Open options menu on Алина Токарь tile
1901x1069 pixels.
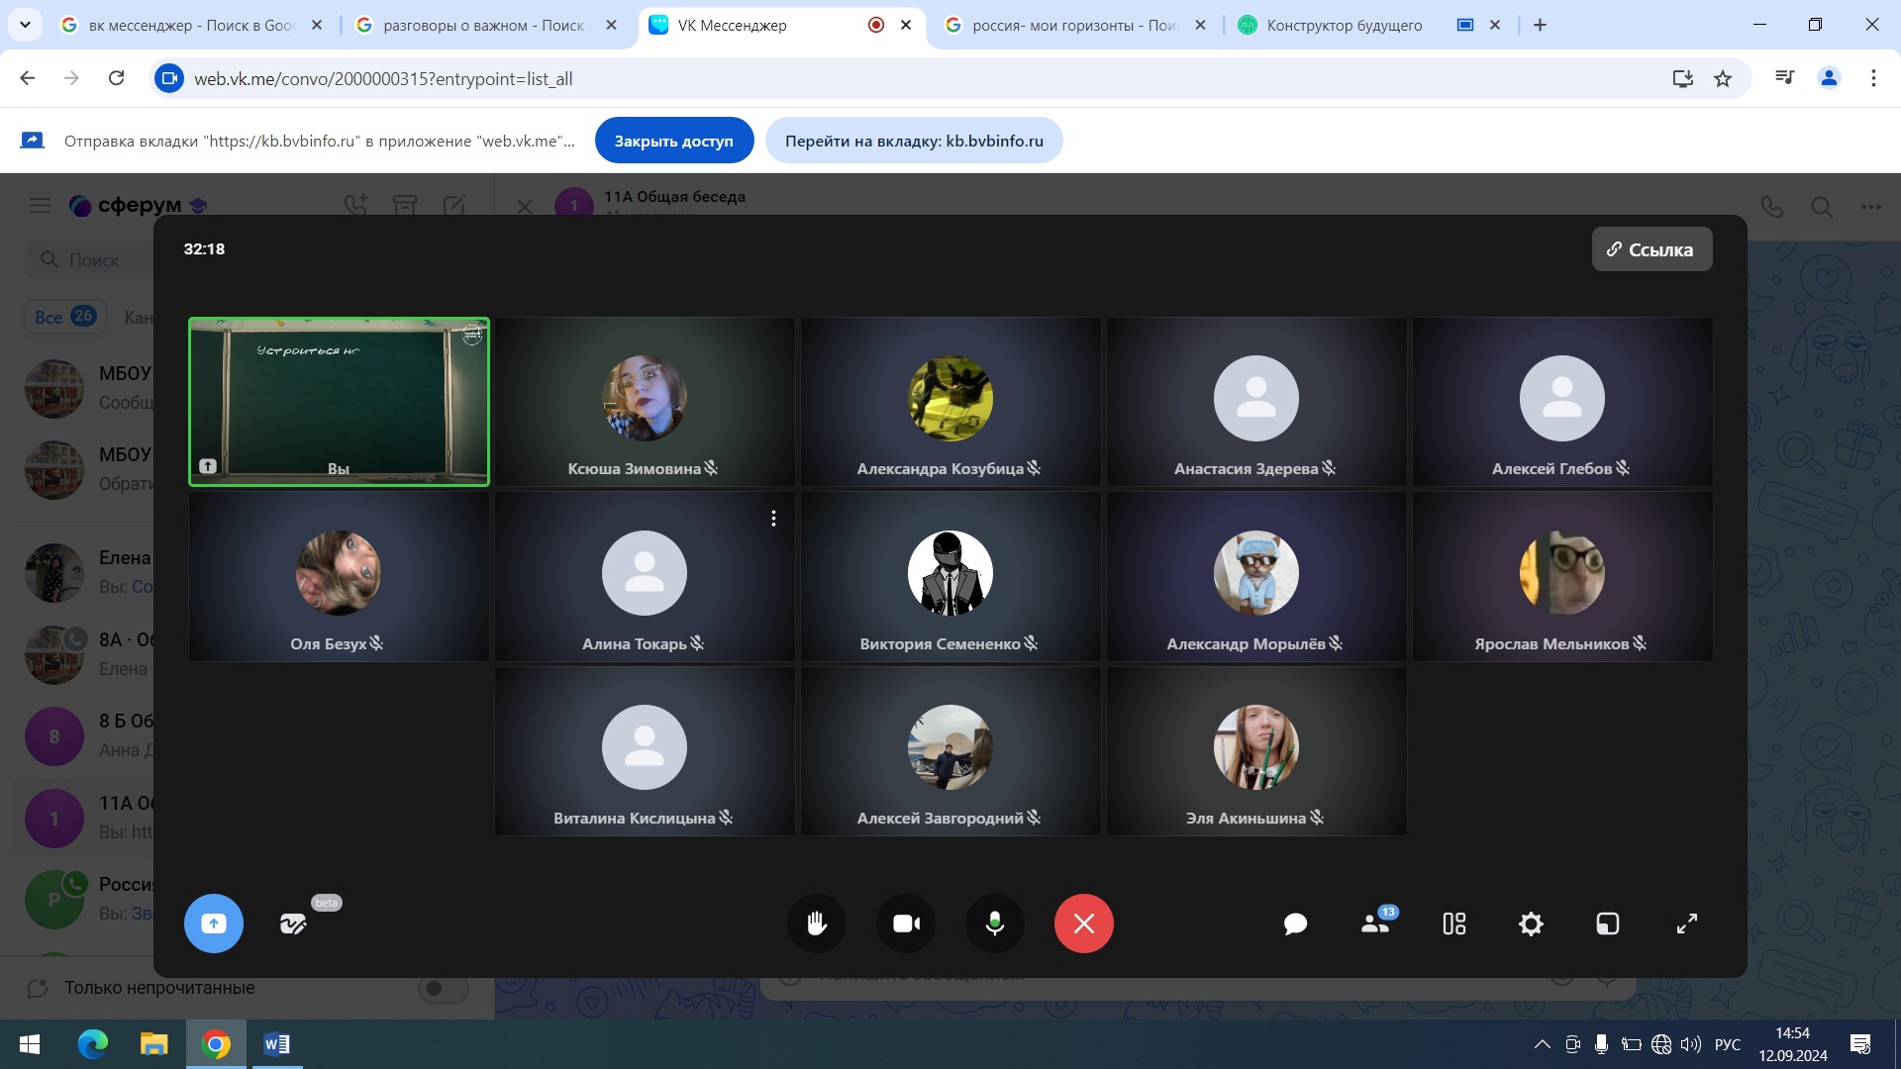coord(773,518)
